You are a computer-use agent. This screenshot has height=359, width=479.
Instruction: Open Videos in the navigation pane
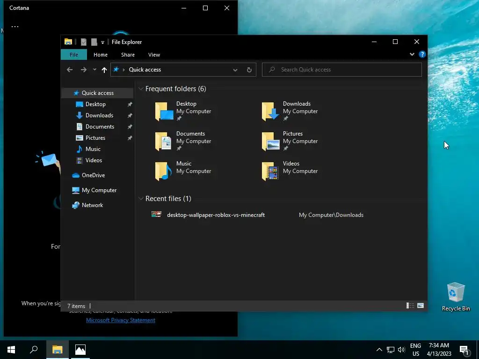pos(94,160)
